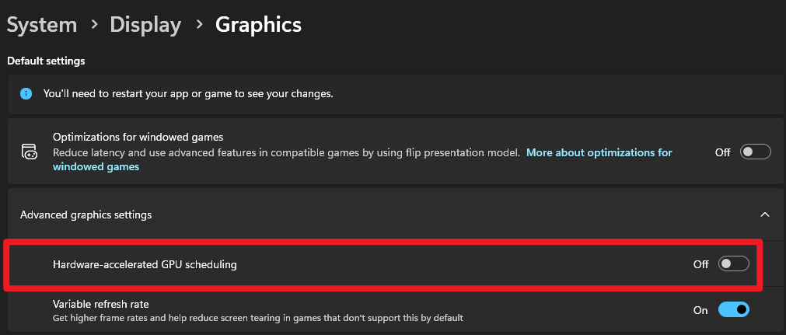
Task: Enable Optimizations for windowed games switch
Action: [755, 152]
